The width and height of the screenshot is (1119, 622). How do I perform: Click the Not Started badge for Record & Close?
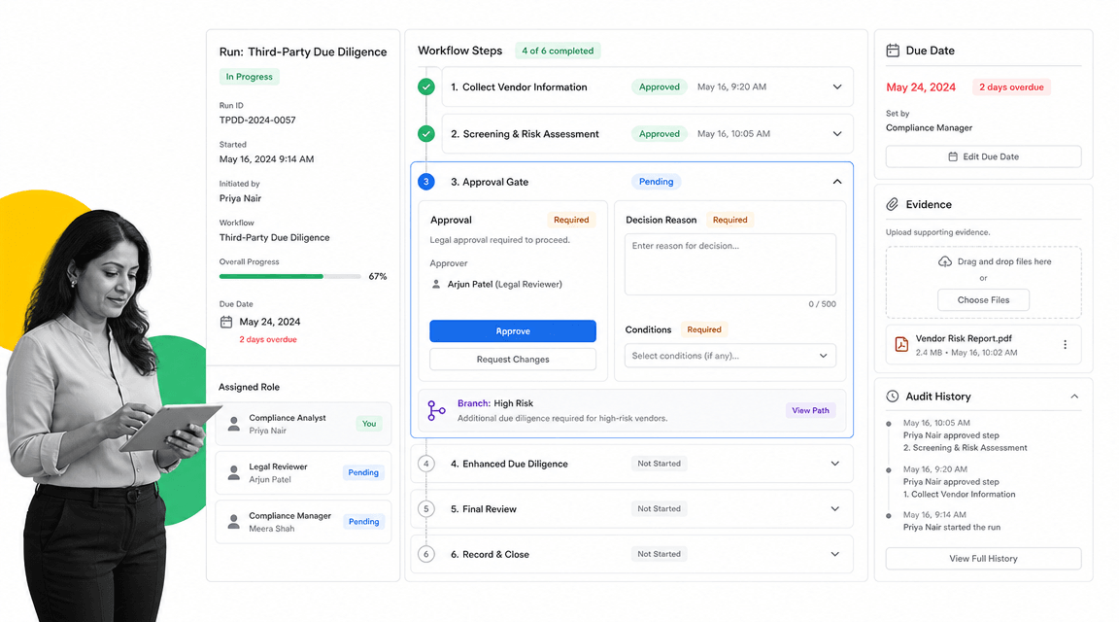click(x=659, y=554)
